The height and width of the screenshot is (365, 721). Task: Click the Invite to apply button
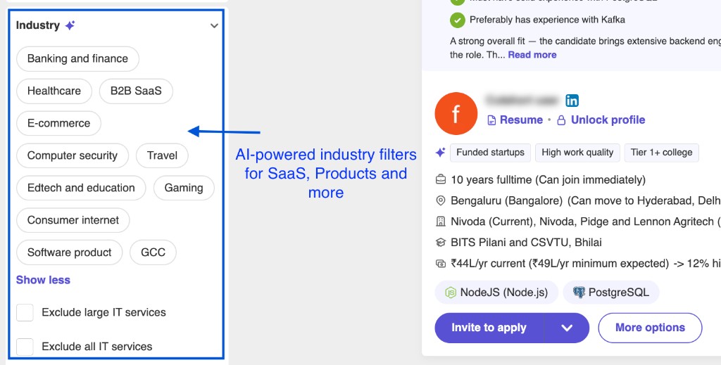coord(489,328)
